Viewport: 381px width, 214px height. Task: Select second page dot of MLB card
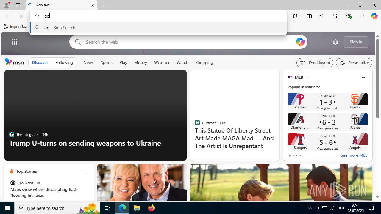293,156
